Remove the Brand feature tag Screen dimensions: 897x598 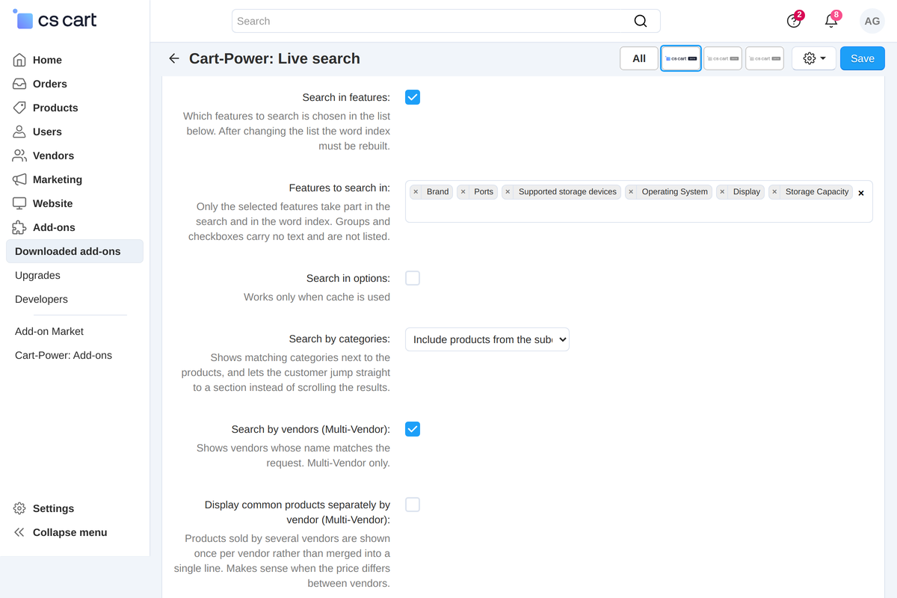[x=416, y=192]
